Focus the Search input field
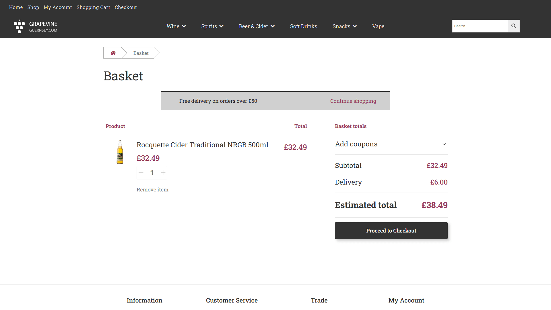This screenshot has width=551, height=310. coord(480,26)
